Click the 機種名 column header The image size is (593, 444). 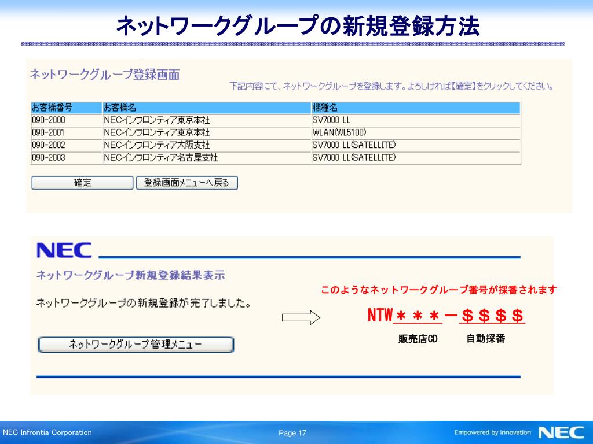[x=416, y=108]
